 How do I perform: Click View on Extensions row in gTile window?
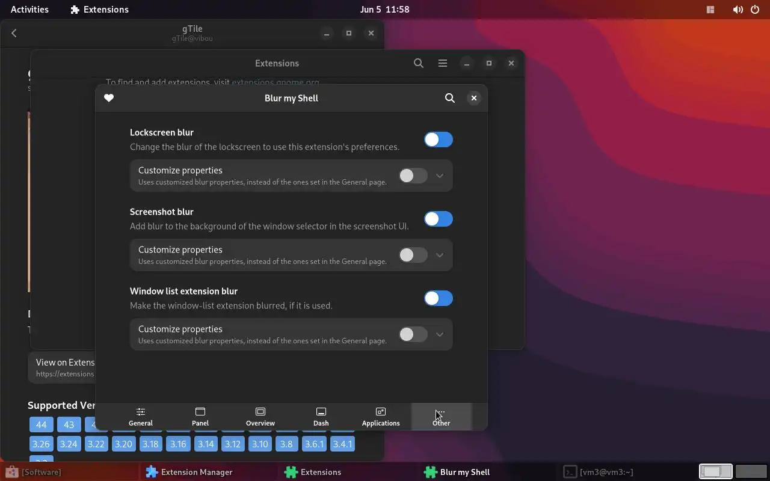point(62,367)
